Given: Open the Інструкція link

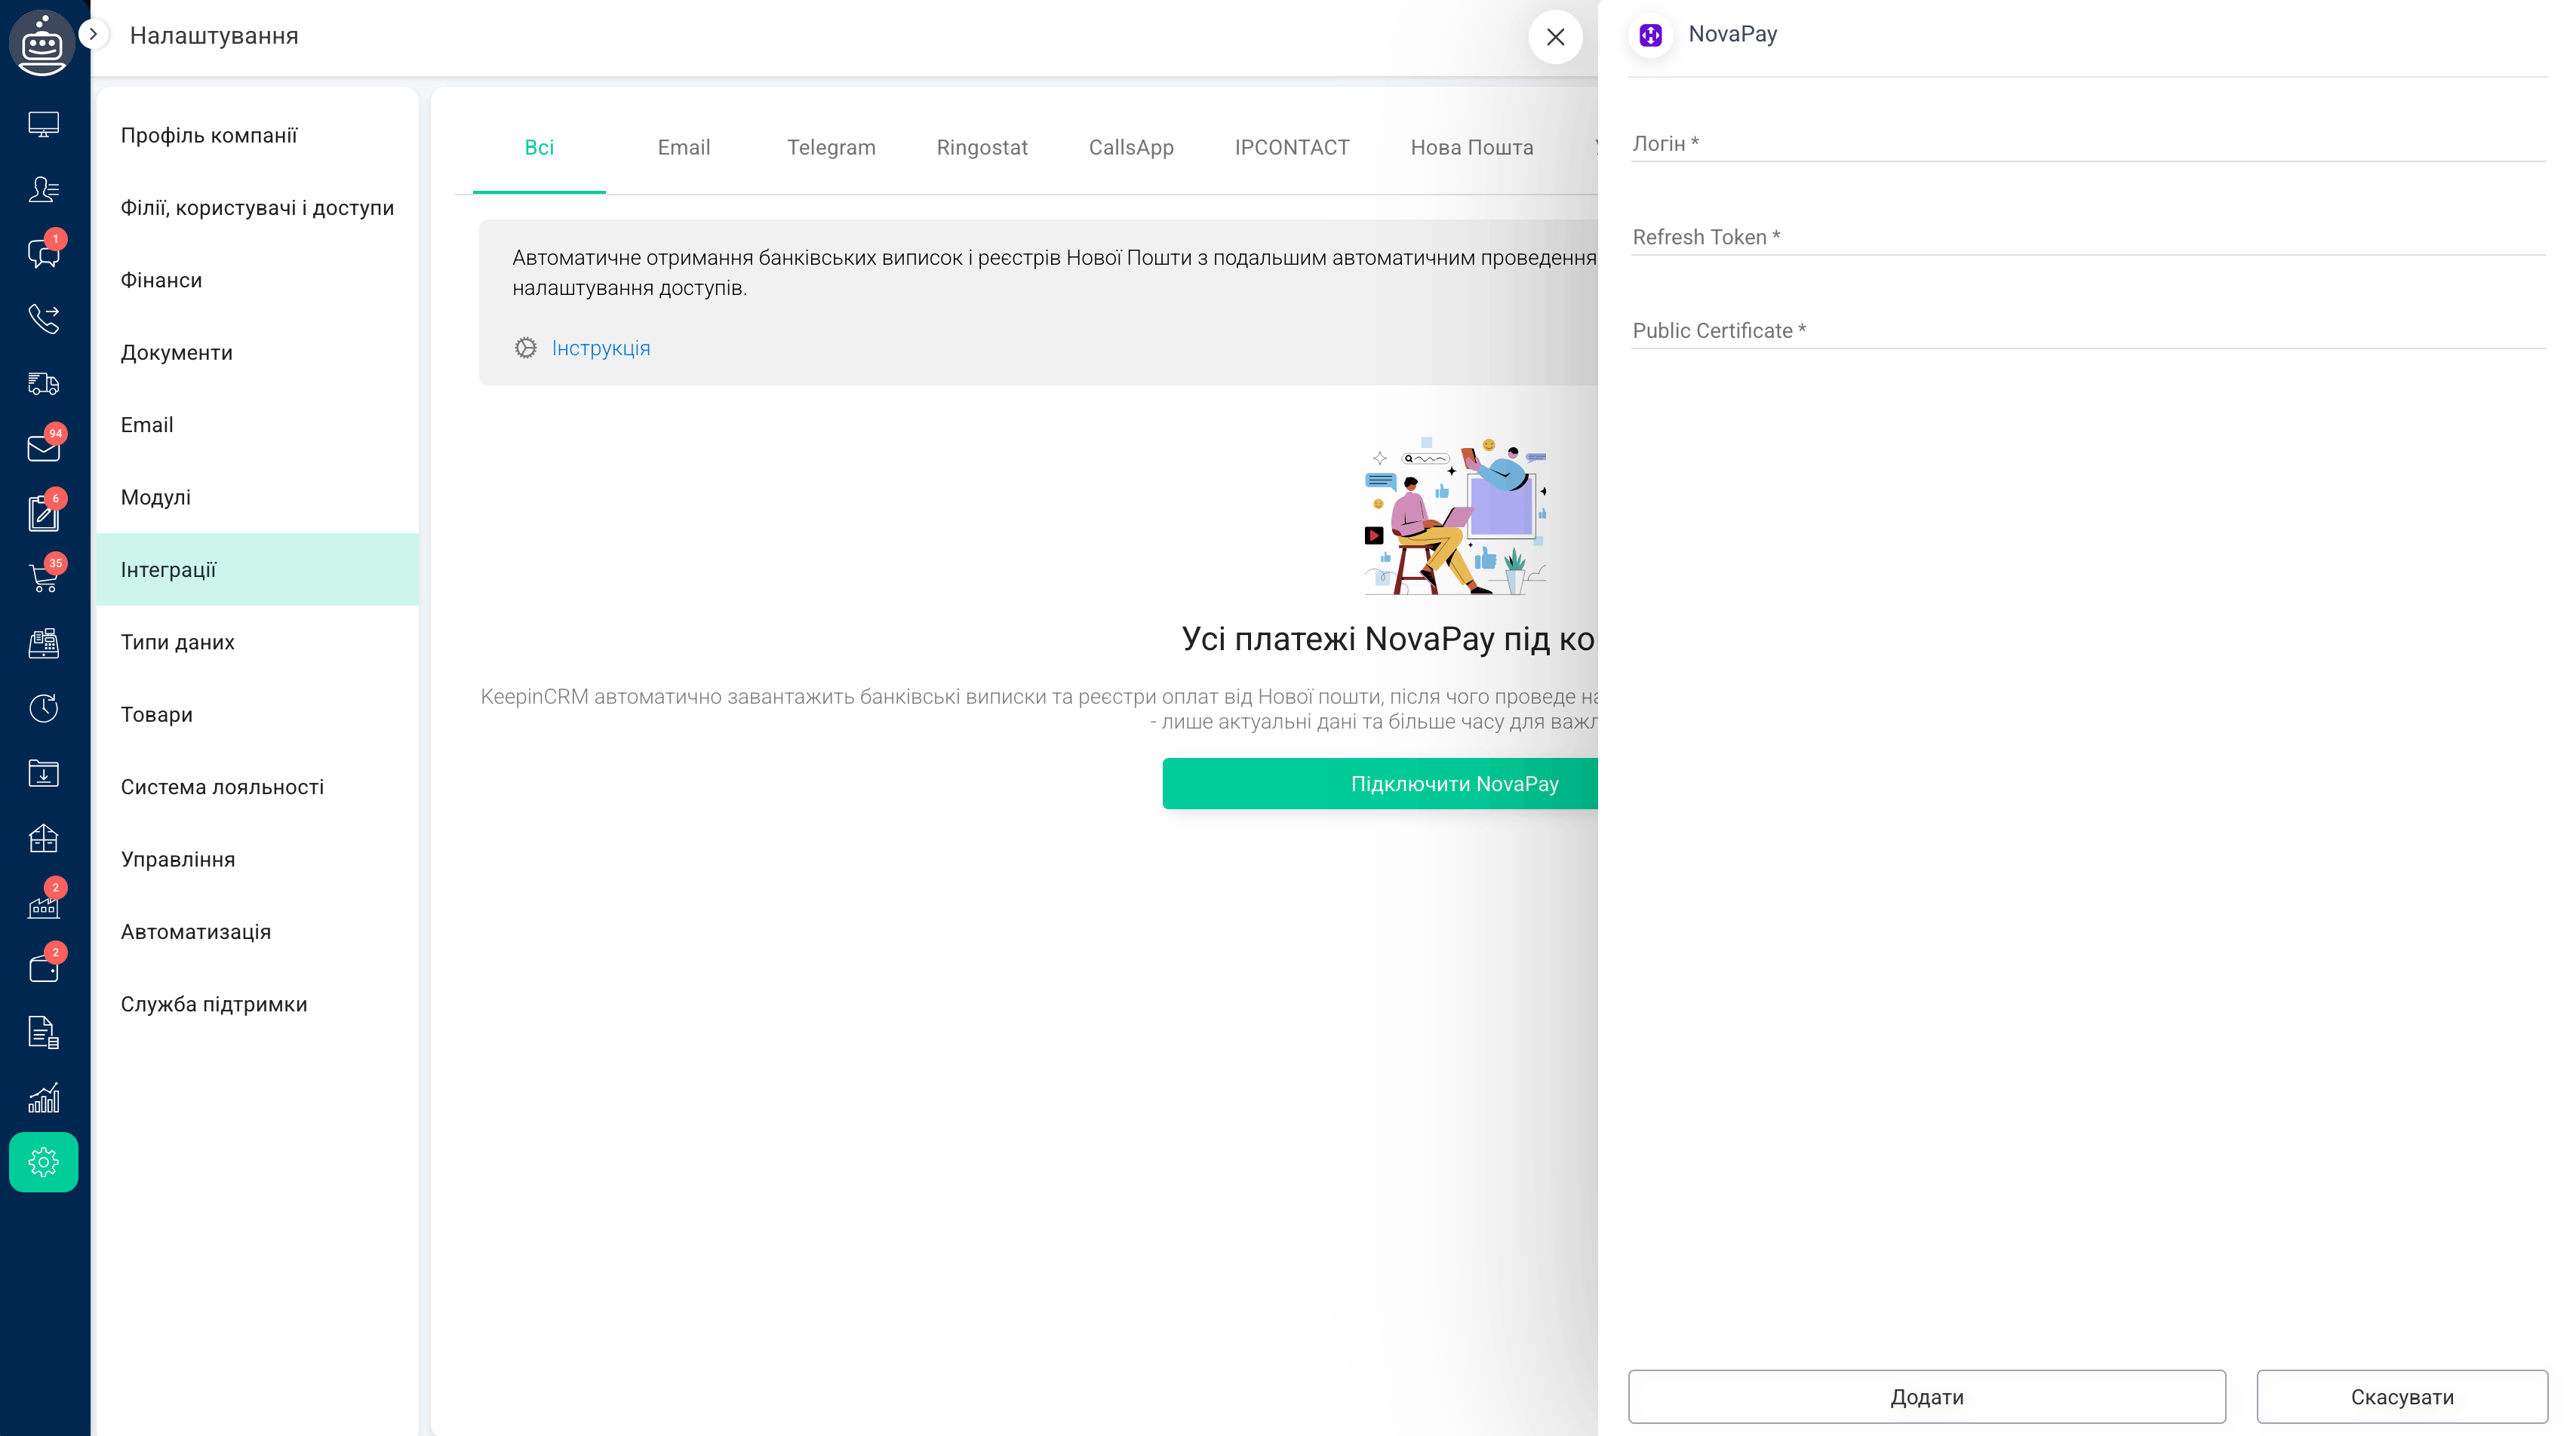Looking at the screenshot, I should (x=601, y=348).
